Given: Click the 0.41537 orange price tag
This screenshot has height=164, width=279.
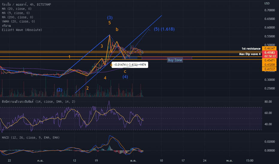Looking at the screenshot, I should [269, 69].
